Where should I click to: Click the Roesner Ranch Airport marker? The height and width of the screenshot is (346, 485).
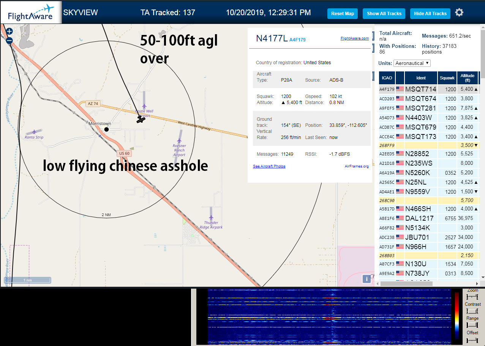(179, 140)
